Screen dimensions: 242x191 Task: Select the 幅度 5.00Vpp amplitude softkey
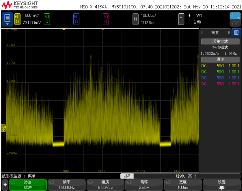click(x=105, y=185)
